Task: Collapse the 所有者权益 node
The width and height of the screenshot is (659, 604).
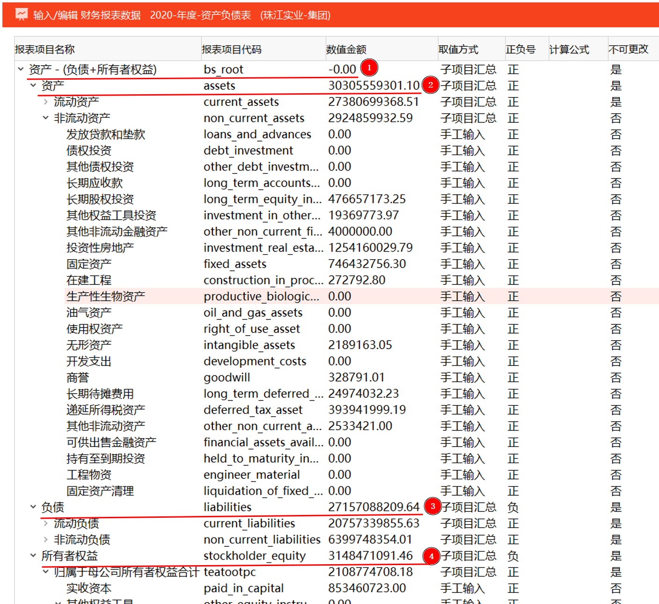Action: point(33,556)
